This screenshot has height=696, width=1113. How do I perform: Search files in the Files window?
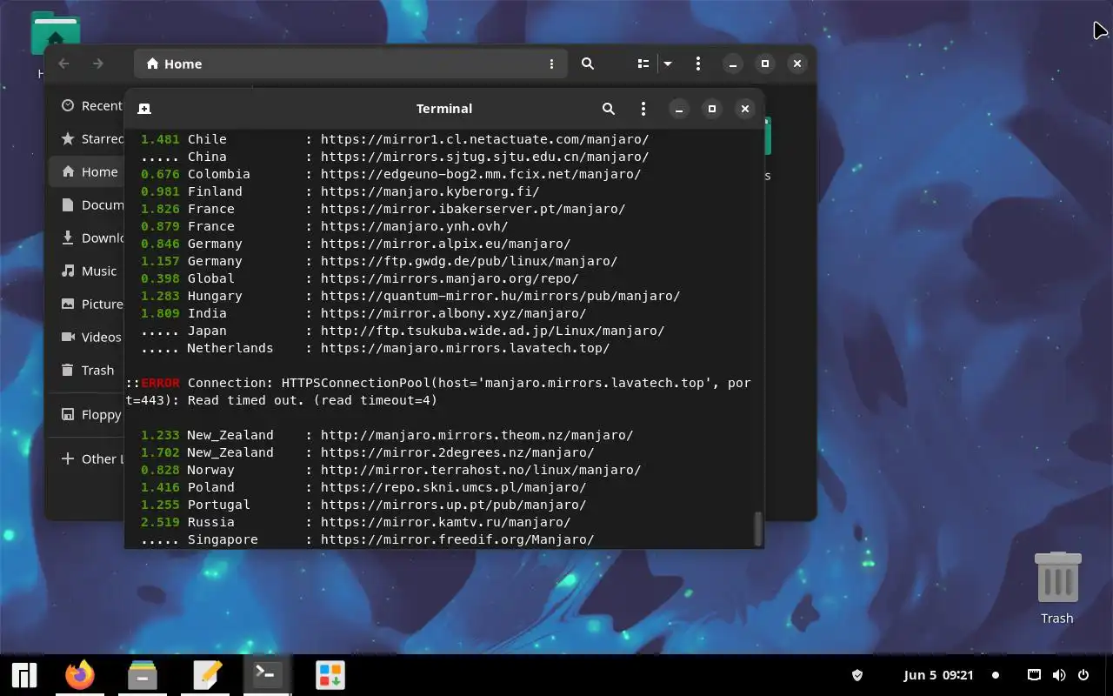(588, 64)
